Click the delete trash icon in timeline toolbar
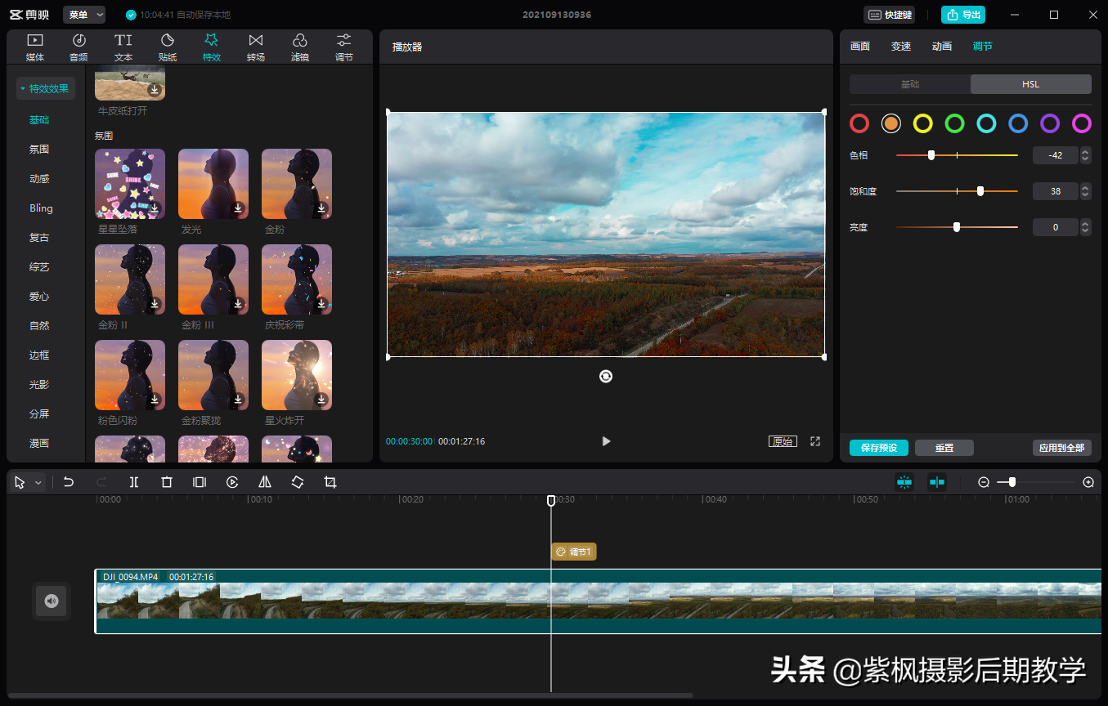Screen dimensions: 1108x706 click(167, 482)
